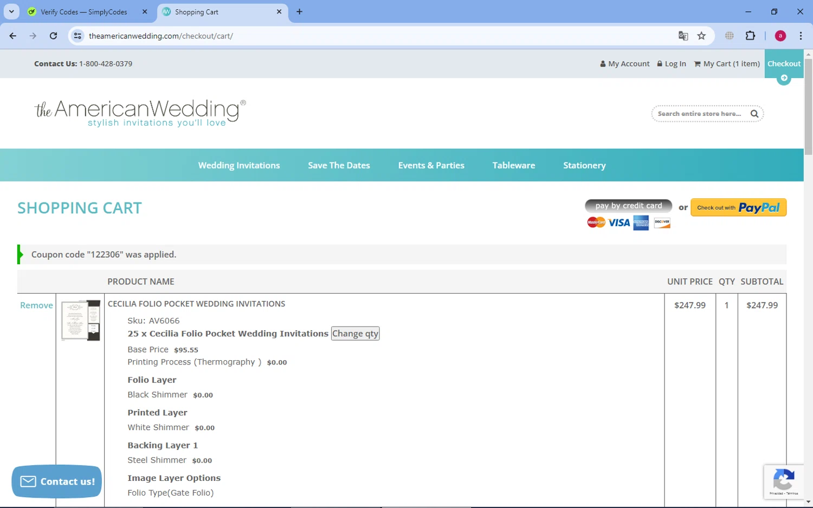Open Chrome three-dot menu

point(801,36)
